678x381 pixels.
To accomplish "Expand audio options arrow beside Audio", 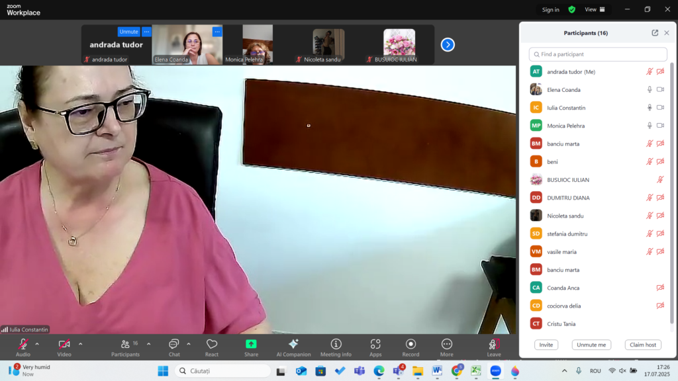I will coord(37,344).
